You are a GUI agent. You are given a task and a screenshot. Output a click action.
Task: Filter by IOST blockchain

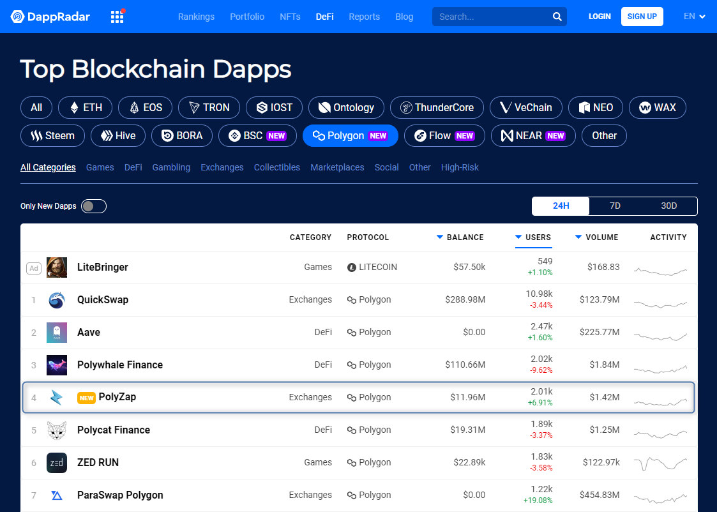pos(274,107)
